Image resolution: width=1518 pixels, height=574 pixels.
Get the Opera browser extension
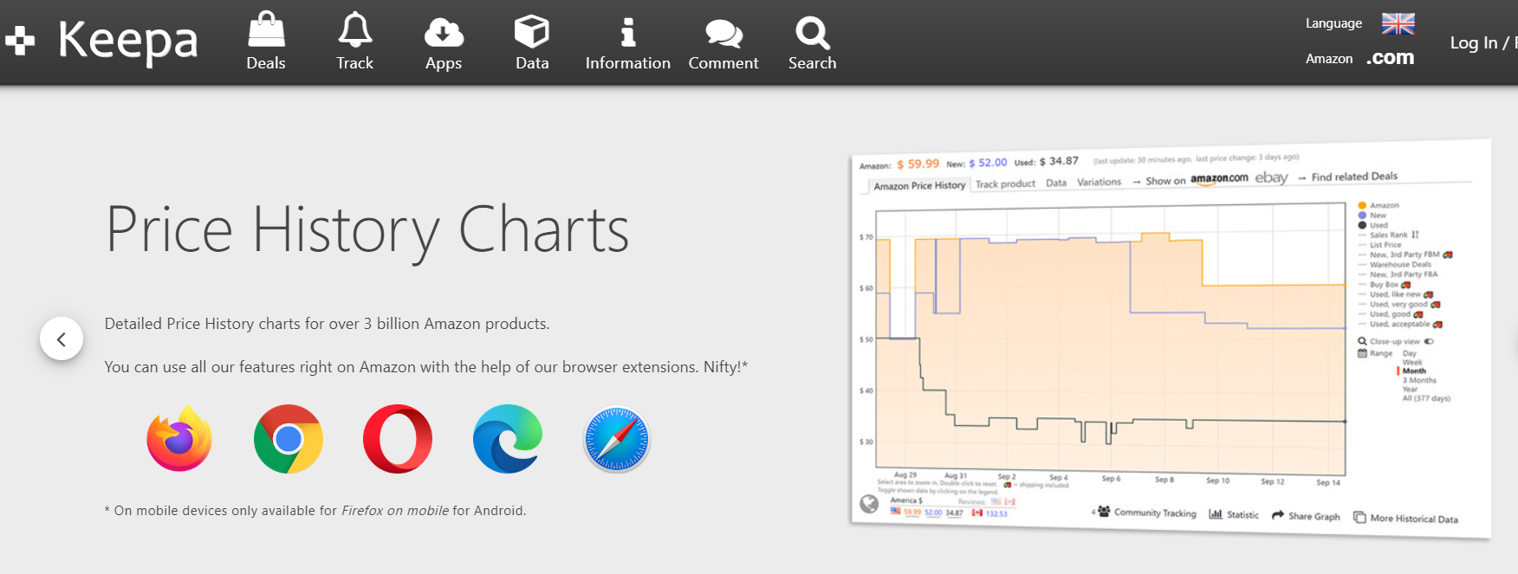coord(398,439)
